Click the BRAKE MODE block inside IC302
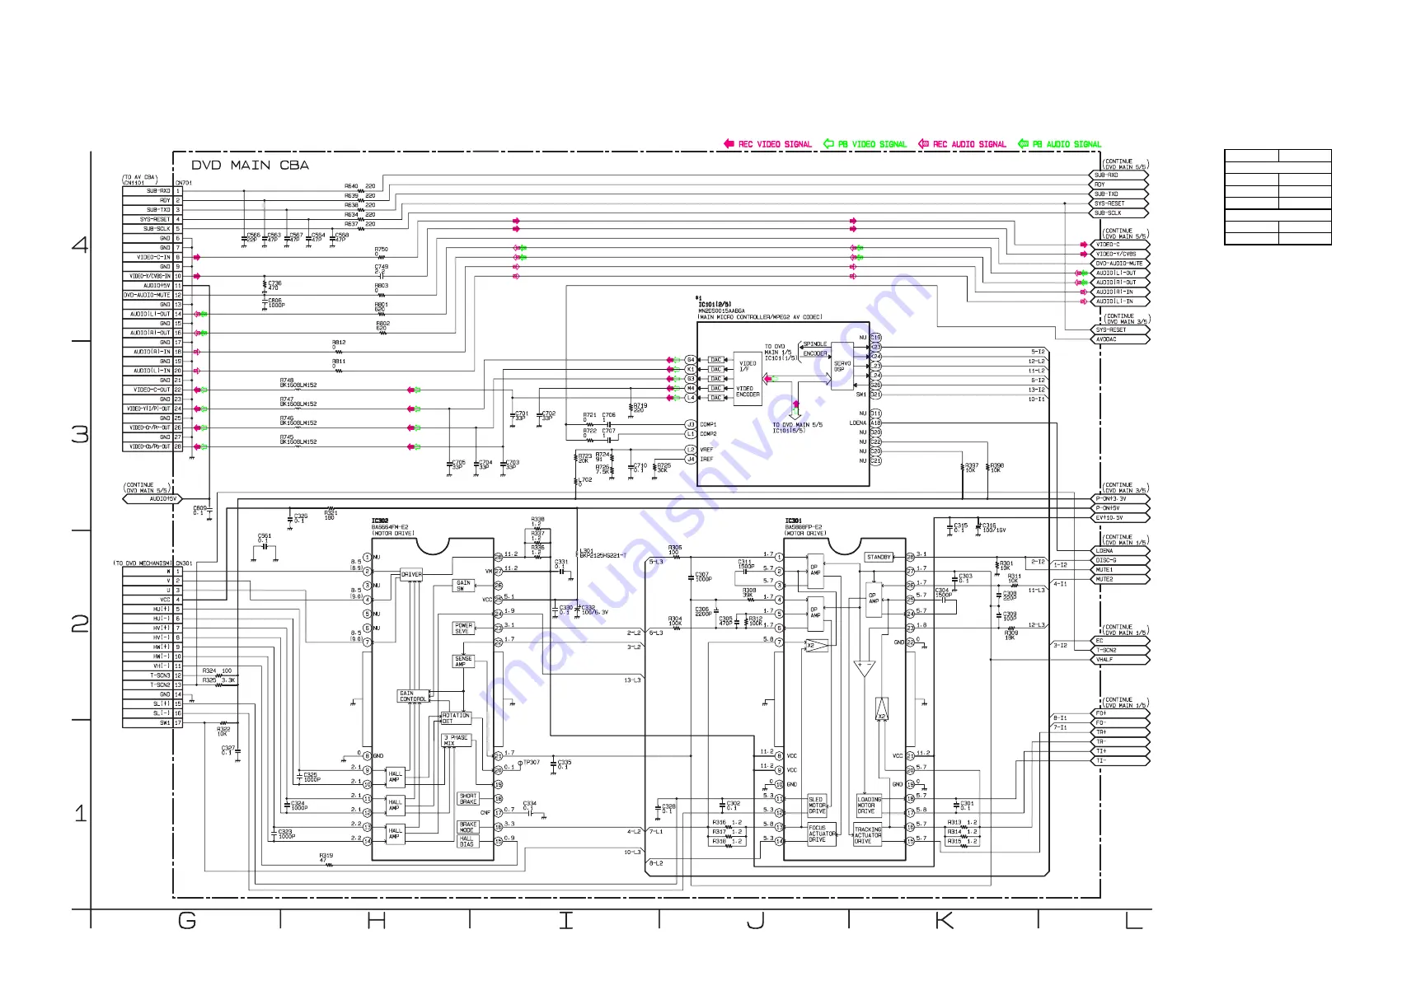Image resolution: width=1402 pixels, height=981 pixels. 468,827
